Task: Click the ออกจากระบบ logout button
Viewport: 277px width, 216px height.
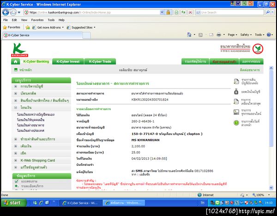Action: (251, 62)
